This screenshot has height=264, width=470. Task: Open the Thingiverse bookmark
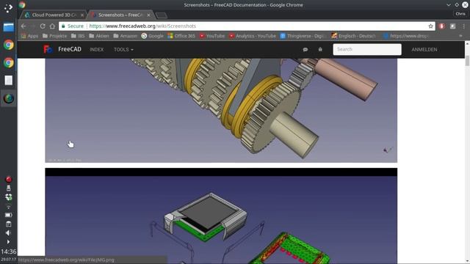tap(303, 36)
